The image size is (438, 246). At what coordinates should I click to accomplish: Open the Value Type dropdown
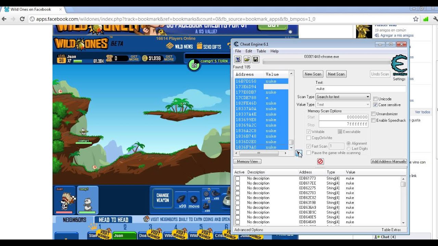click(x=343, y=105)
